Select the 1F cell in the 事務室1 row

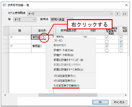[x=20, y=37]
